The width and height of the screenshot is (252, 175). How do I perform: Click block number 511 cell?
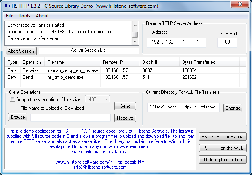click(x=146, y=77)
